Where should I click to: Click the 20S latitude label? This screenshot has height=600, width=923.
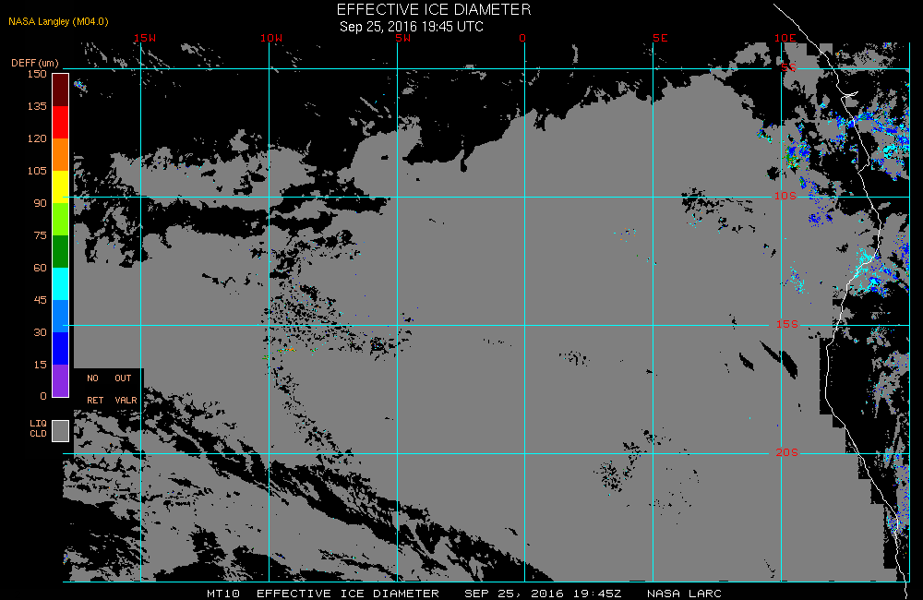click(x=787, y=453)
